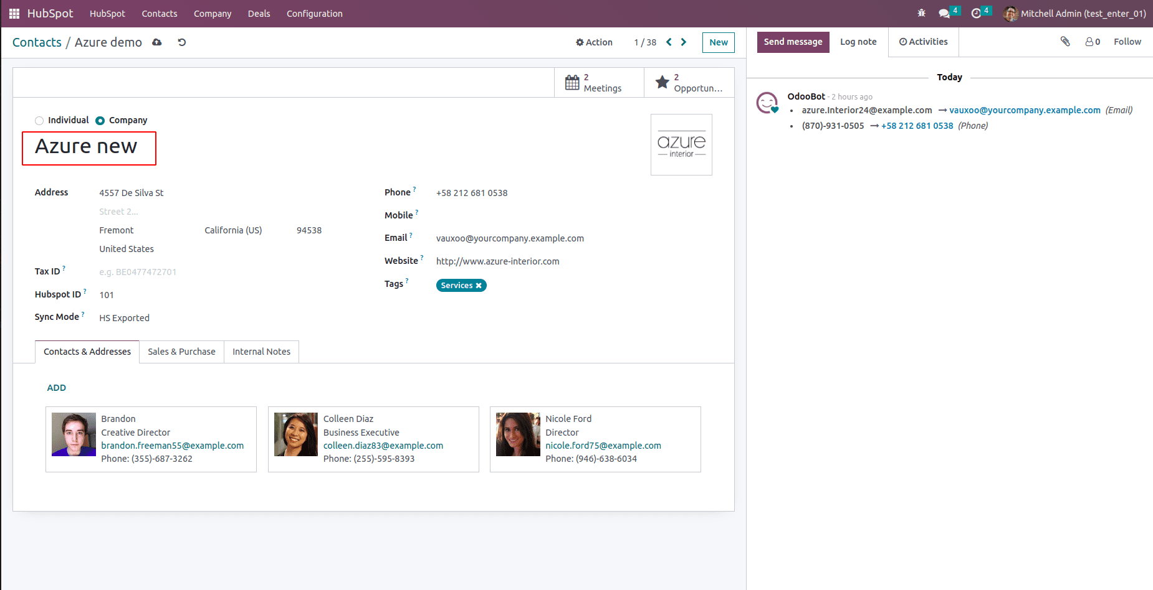Open the 2 Opportunities star button

[689, 83]
